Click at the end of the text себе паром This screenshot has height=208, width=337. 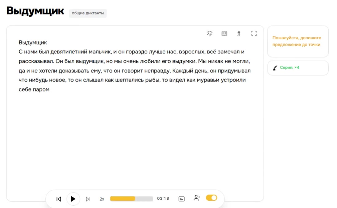(x=50, y=89)
